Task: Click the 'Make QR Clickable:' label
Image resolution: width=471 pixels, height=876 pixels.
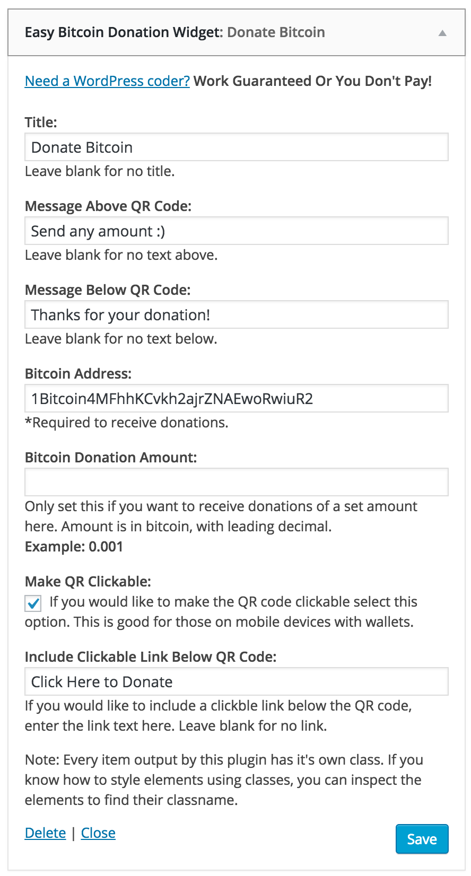Action: pos(88,582)
